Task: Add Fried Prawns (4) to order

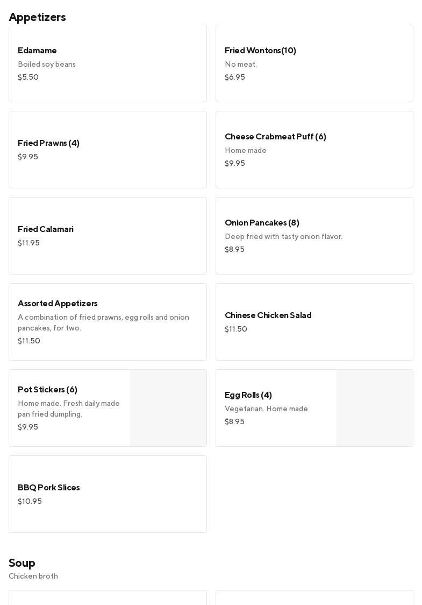Action: click(108, 150)
